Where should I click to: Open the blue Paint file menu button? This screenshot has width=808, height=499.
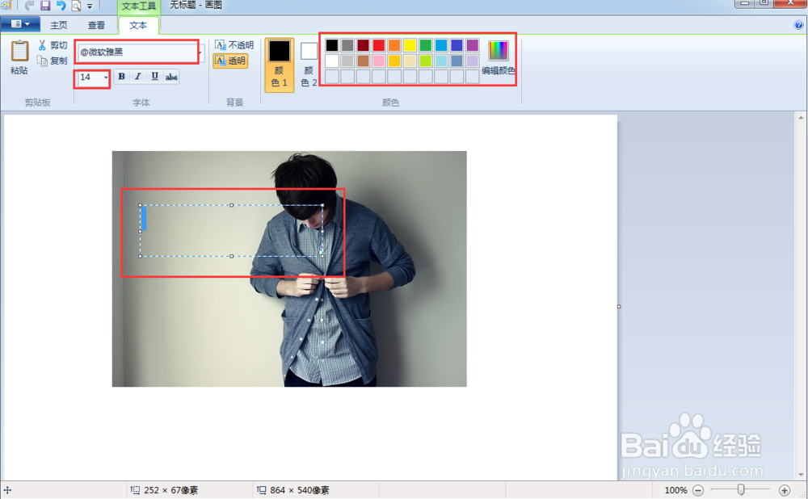point(20,23)
